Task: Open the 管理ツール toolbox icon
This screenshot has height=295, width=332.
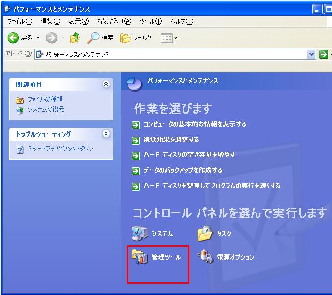Action: point(139,257)
